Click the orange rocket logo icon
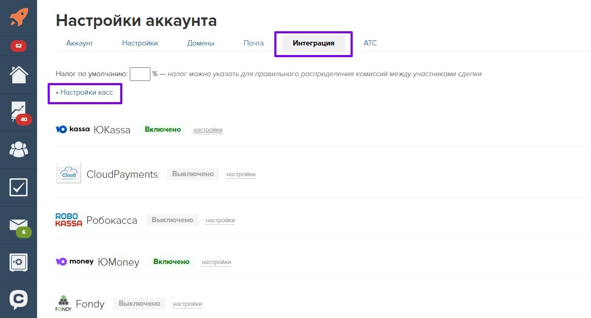 pyautogui.click(x=19, y=17)
